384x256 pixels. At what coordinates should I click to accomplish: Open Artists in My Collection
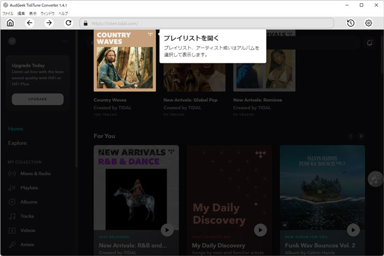pos(27,245)
